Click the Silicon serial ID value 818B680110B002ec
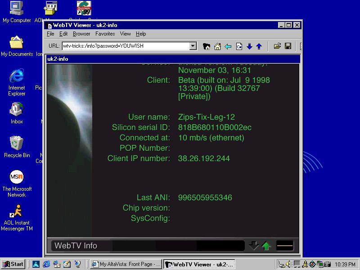Screen dimensions: 360x270 (215, 127)
